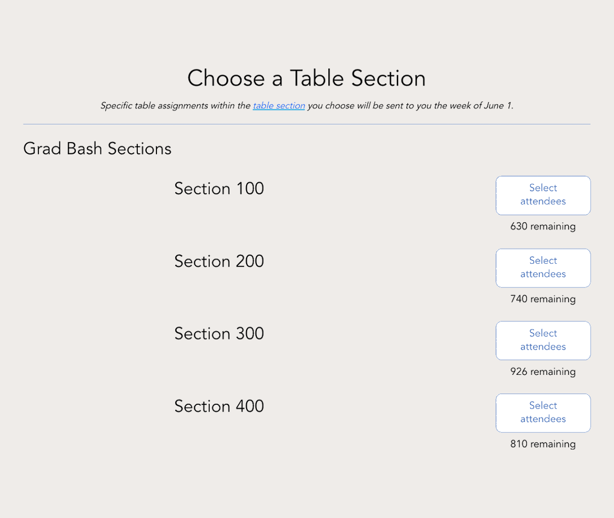Select the Section 300 label
The width and height of the screenshot is (614, 518).
point(219,333)
